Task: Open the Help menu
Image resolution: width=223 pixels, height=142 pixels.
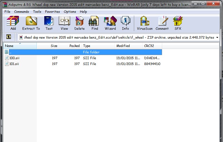Action: 83,12
